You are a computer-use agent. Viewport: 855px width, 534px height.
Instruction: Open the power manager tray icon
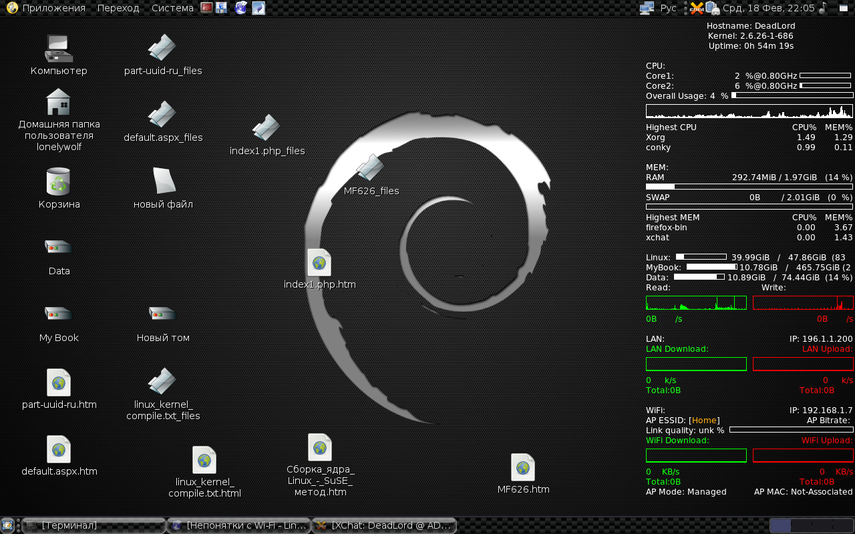point(712,8)
